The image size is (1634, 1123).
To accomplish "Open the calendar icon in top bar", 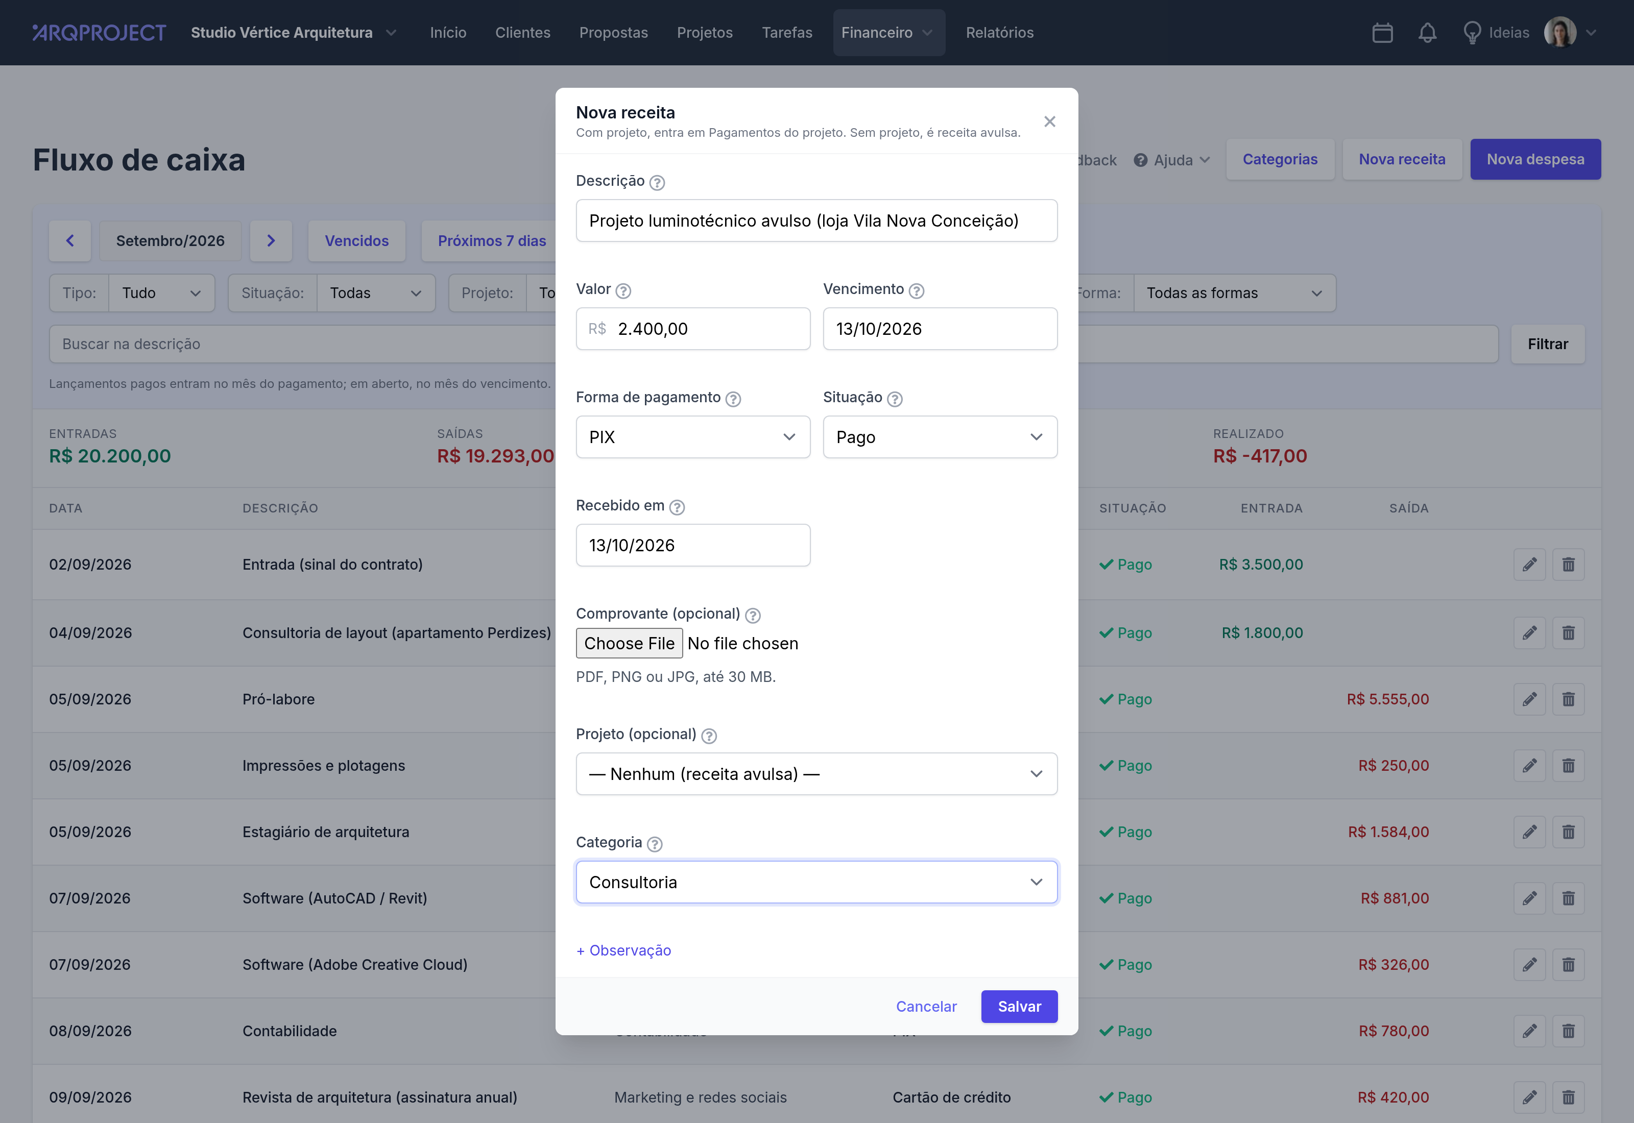I will (1382, 32).
